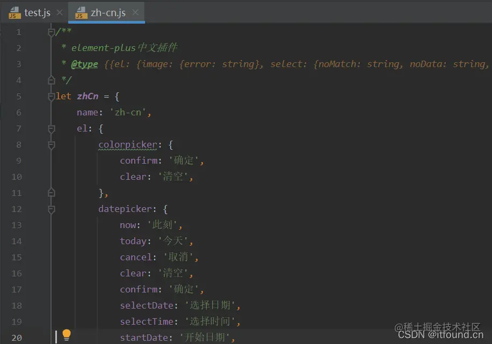This screenshot has height=344, width=492.
Task: Click the clear key on line 16
Action: [133, 273]
